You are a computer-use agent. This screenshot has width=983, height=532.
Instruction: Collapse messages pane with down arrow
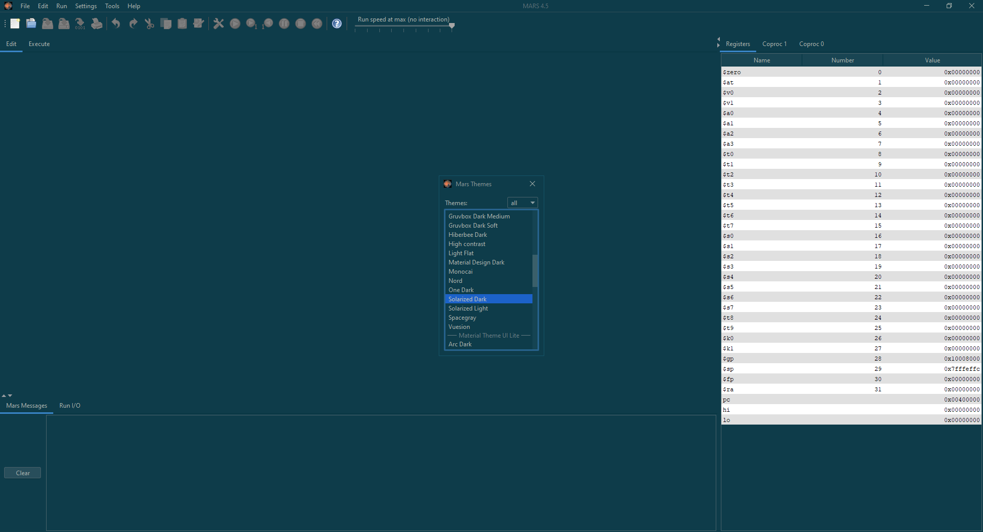click(x=10, y=395)
